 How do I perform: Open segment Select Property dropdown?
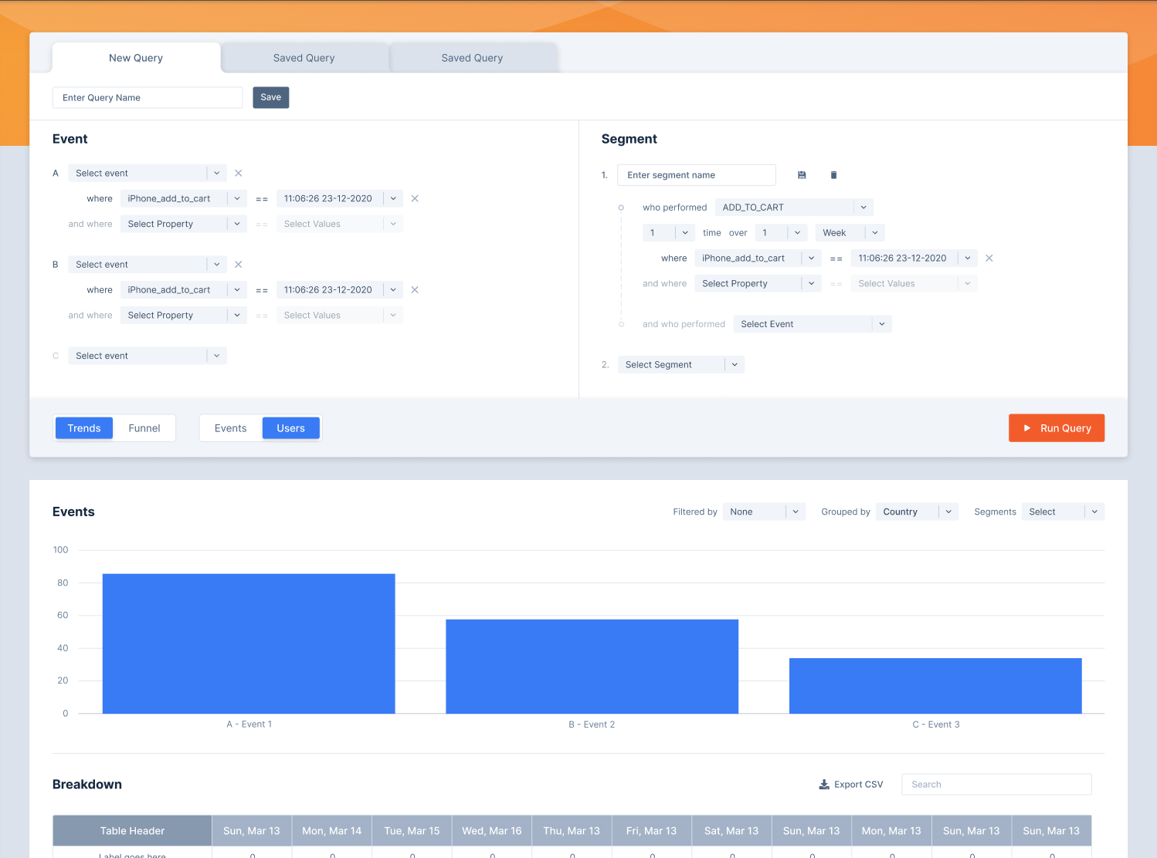point(758,284)
